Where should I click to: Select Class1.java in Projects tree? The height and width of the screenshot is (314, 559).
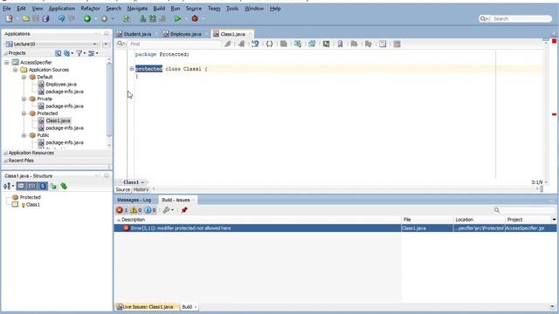[x=58, y=120]
